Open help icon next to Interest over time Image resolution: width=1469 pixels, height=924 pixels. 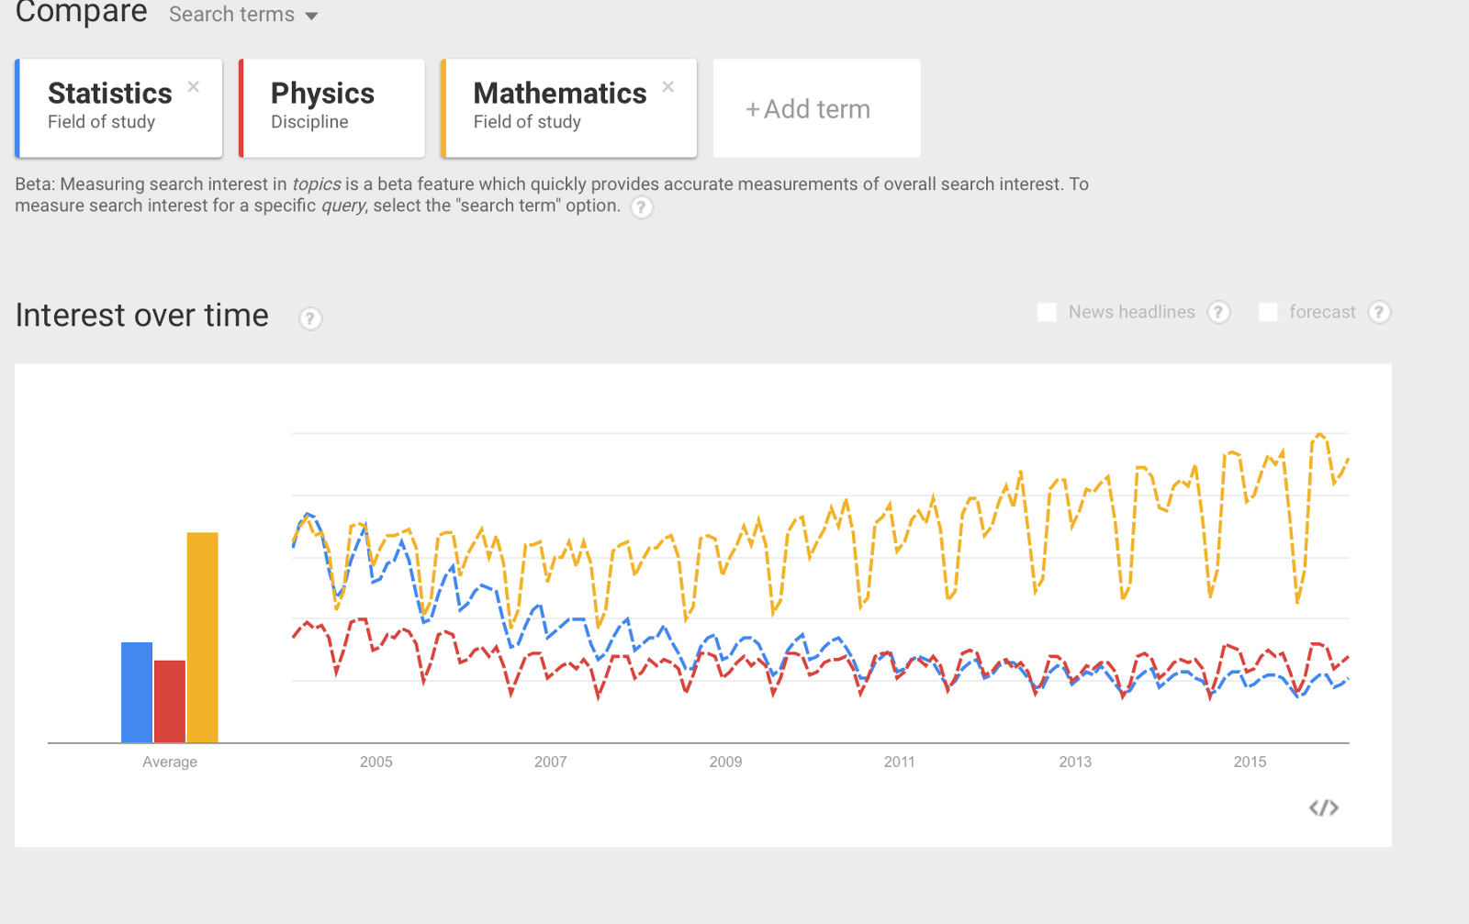(310, 318)
